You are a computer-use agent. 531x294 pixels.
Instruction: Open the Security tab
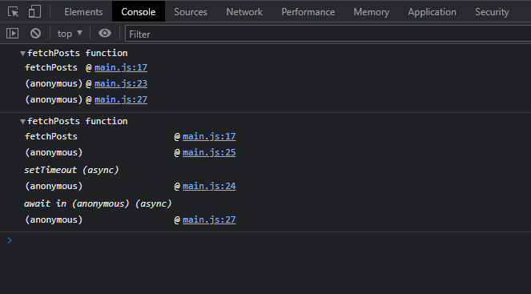point(492,12)
